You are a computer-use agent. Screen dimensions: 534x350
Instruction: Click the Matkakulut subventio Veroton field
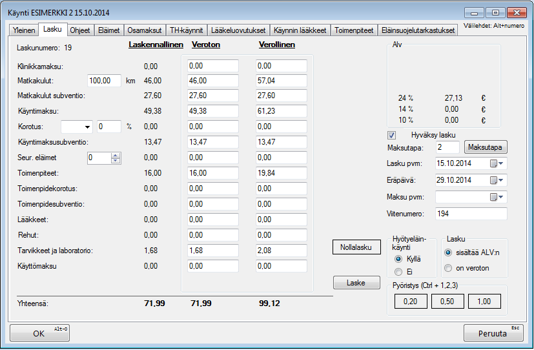[213, 96]
